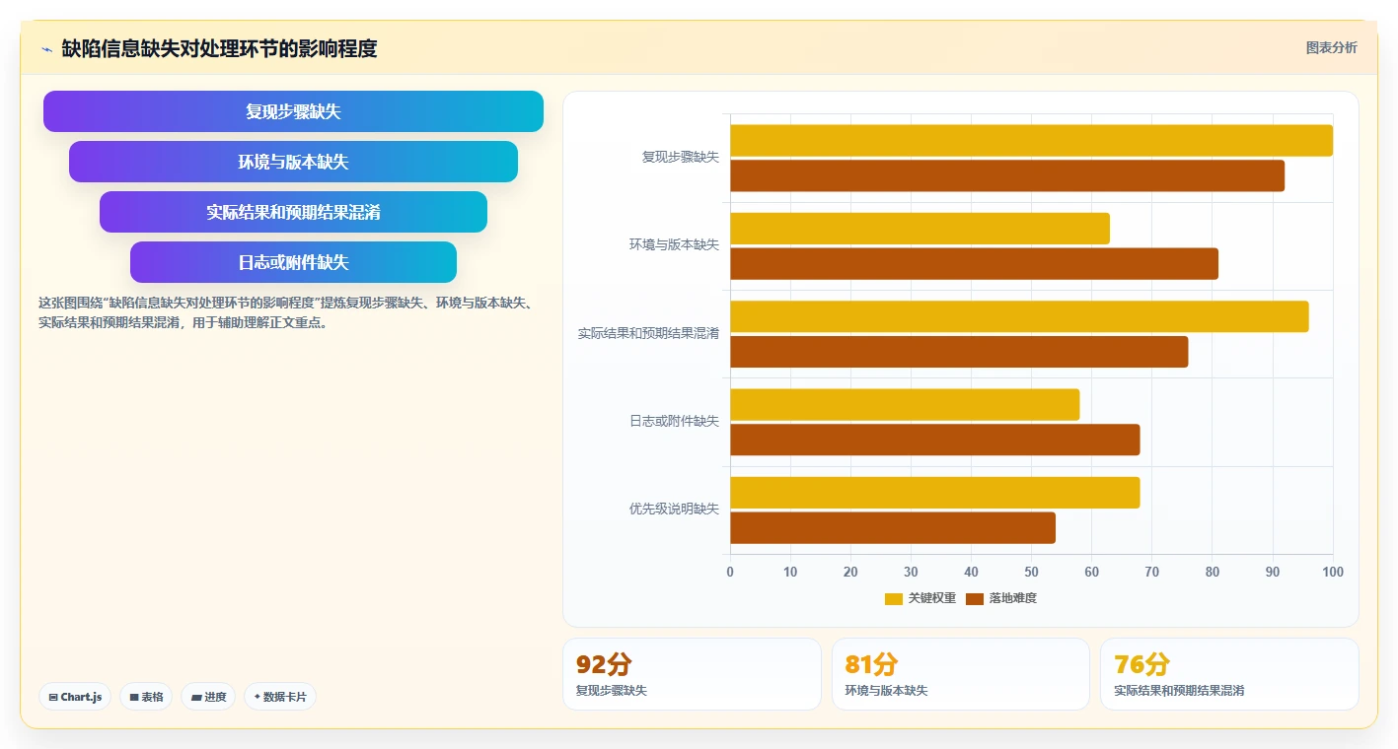
Task: Open the 92分 data card
Action: tap(692, 674)
